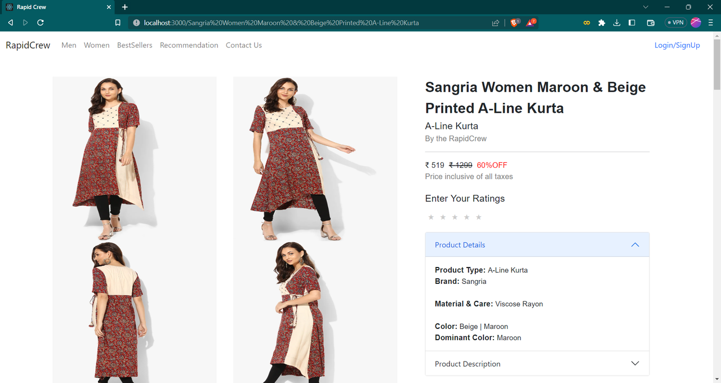Click the '₹ 519' price
Image resolution: width=721 pixels, height=383 pixels.
(x=435, y=165)
